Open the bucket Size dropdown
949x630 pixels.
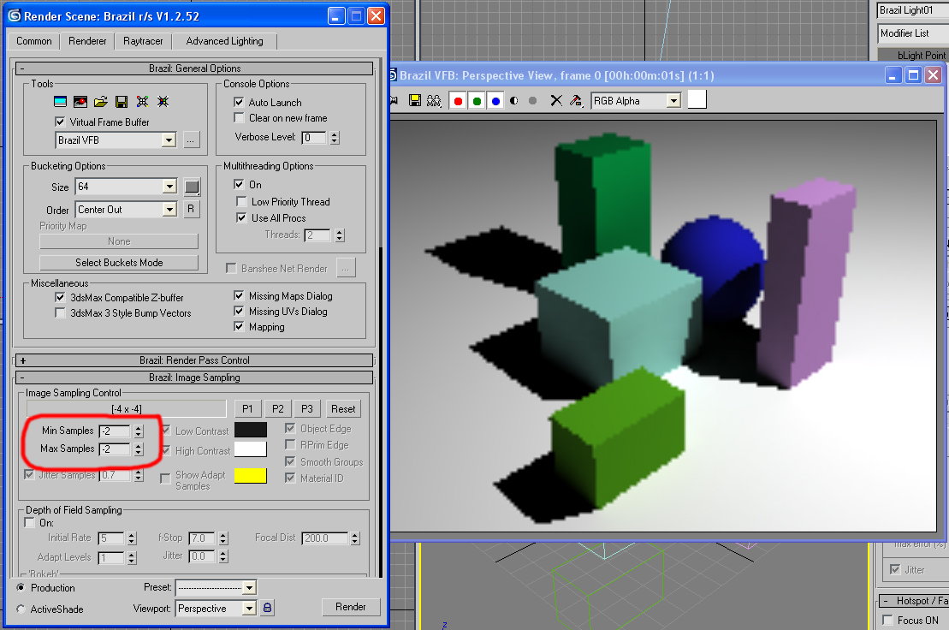point(170,187)
